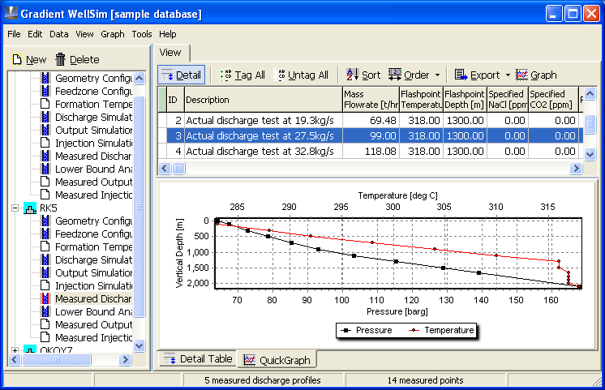Click the table row selector header cell
Viewport: 605px width, 390px height.
click(x=162, y=100)
